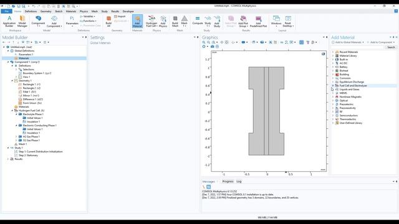Click Compute to run the study
This screenshot has width=399, height=224.
pos(198,21)
